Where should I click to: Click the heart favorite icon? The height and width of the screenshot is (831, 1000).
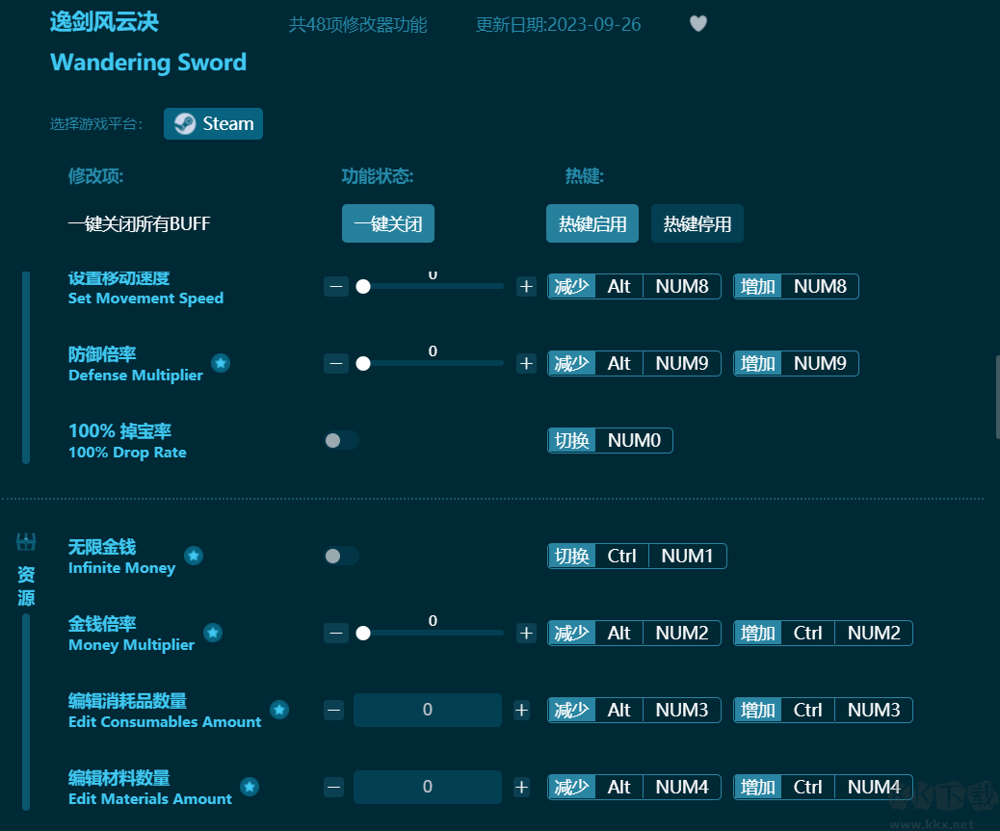(698, 23)
